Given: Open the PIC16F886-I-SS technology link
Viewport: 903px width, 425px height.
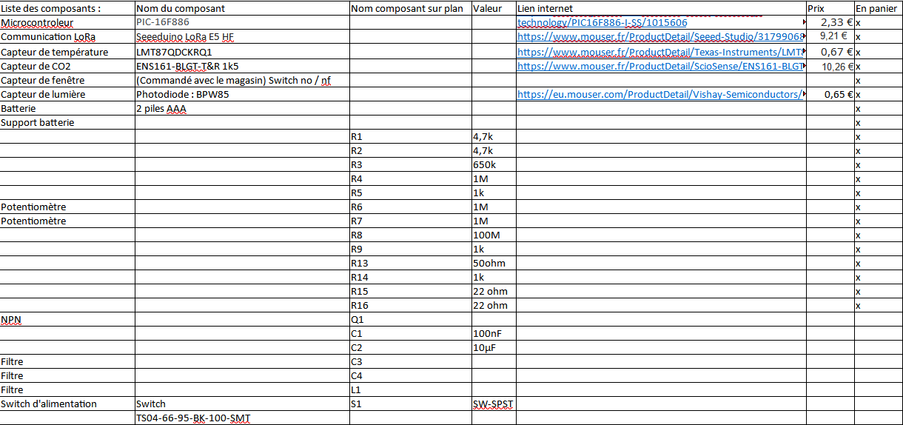Looking at the screenshot, I should [602, 22].
